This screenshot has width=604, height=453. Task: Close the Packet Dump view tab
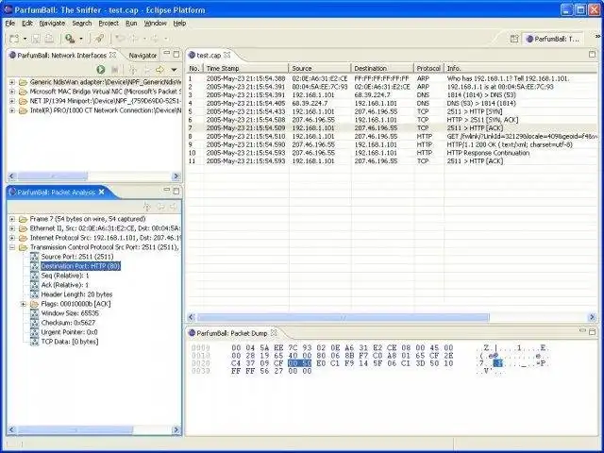[274, 332]
